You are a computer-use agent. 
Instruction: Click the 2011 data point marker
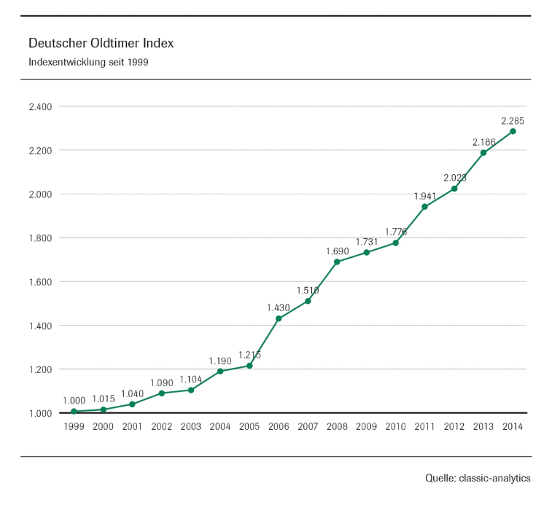pyautogui.click(x=425, y=206)
